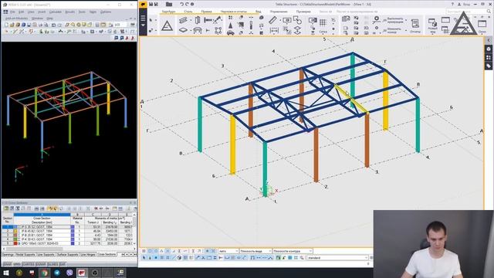Viewport: 494px width, 278px height.
Task: Toggle OSNAP in RFEM status bar
Action: [x=41, y=264]
